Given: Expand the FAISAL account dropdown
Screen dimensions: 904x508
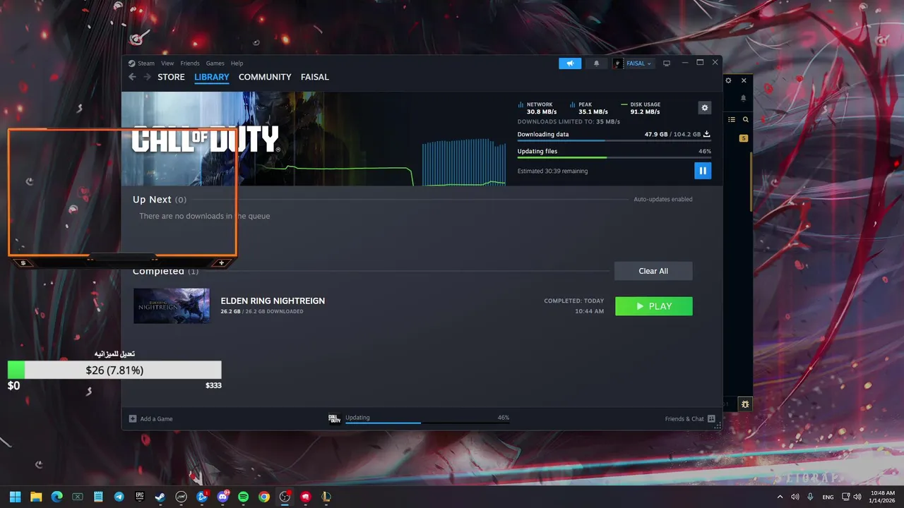Looking at the screenshot, I should click(x=634, y=64).
